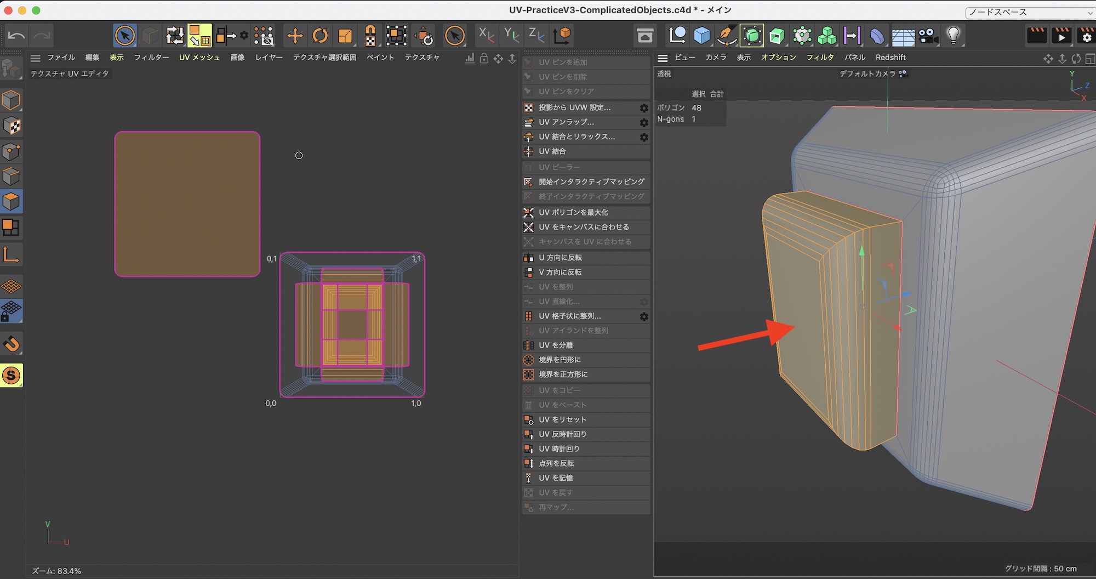Add a Camera object
The width and height of the screenshot is (1096, 579).
pos(928,36)
